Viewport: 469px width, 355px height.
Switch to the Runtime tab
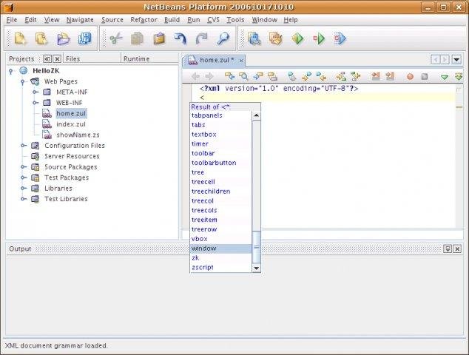[x=136, y=58]
